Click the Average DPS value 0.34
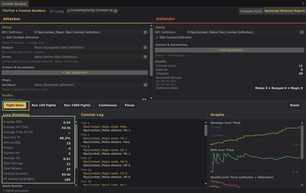This screenshot has height=193, width=306. coord(67,122)
